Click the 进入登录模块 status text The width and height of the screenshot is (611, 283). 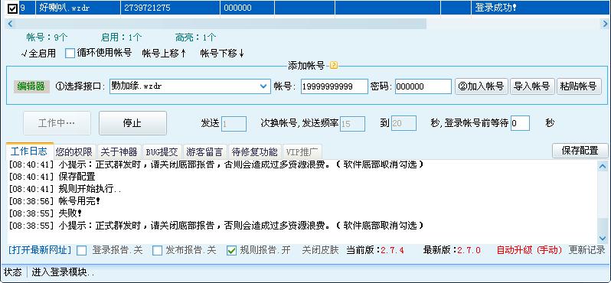63,272
